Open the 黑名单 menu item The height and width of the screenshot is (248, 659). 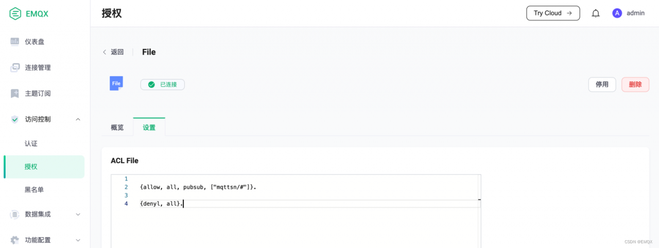pyautogui.click(x=34, y=190)
